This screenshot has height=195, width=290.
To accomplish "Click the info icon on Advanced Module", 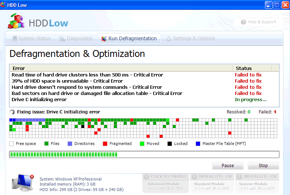I will (x=147, y=177).
